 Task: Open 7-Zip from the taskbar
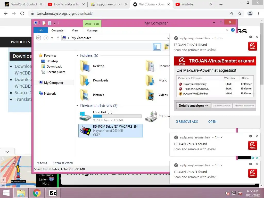tap(53, 193)
